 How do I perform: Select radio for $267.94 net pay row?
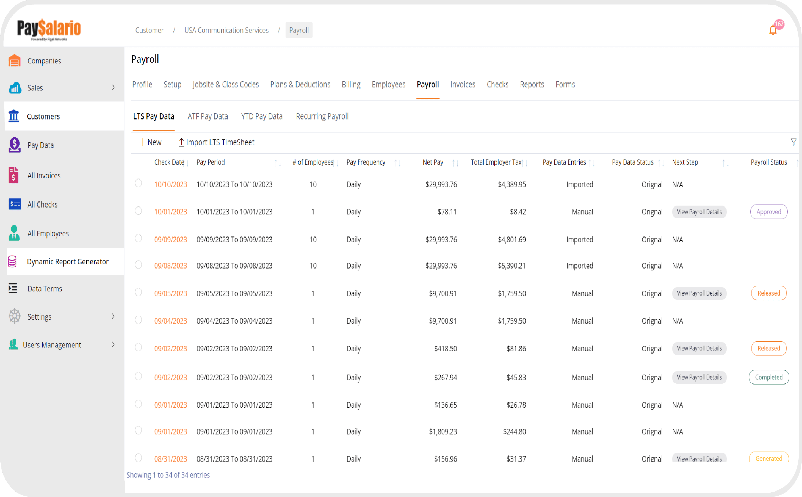(x=138, y=376)
